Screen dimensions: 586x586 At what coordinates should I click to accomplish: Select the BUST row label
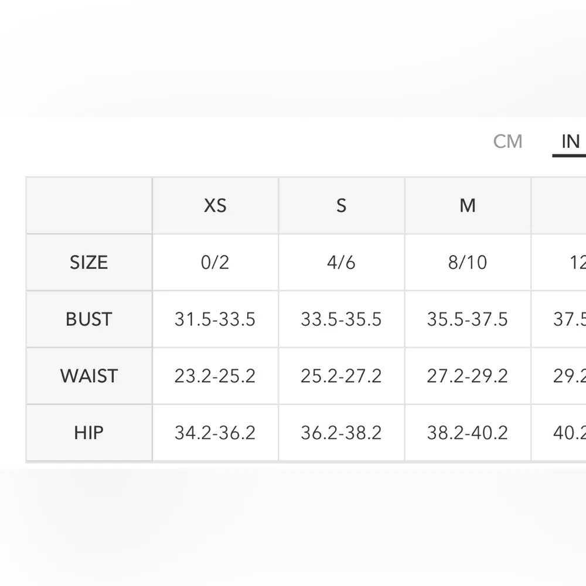[88, 319]
